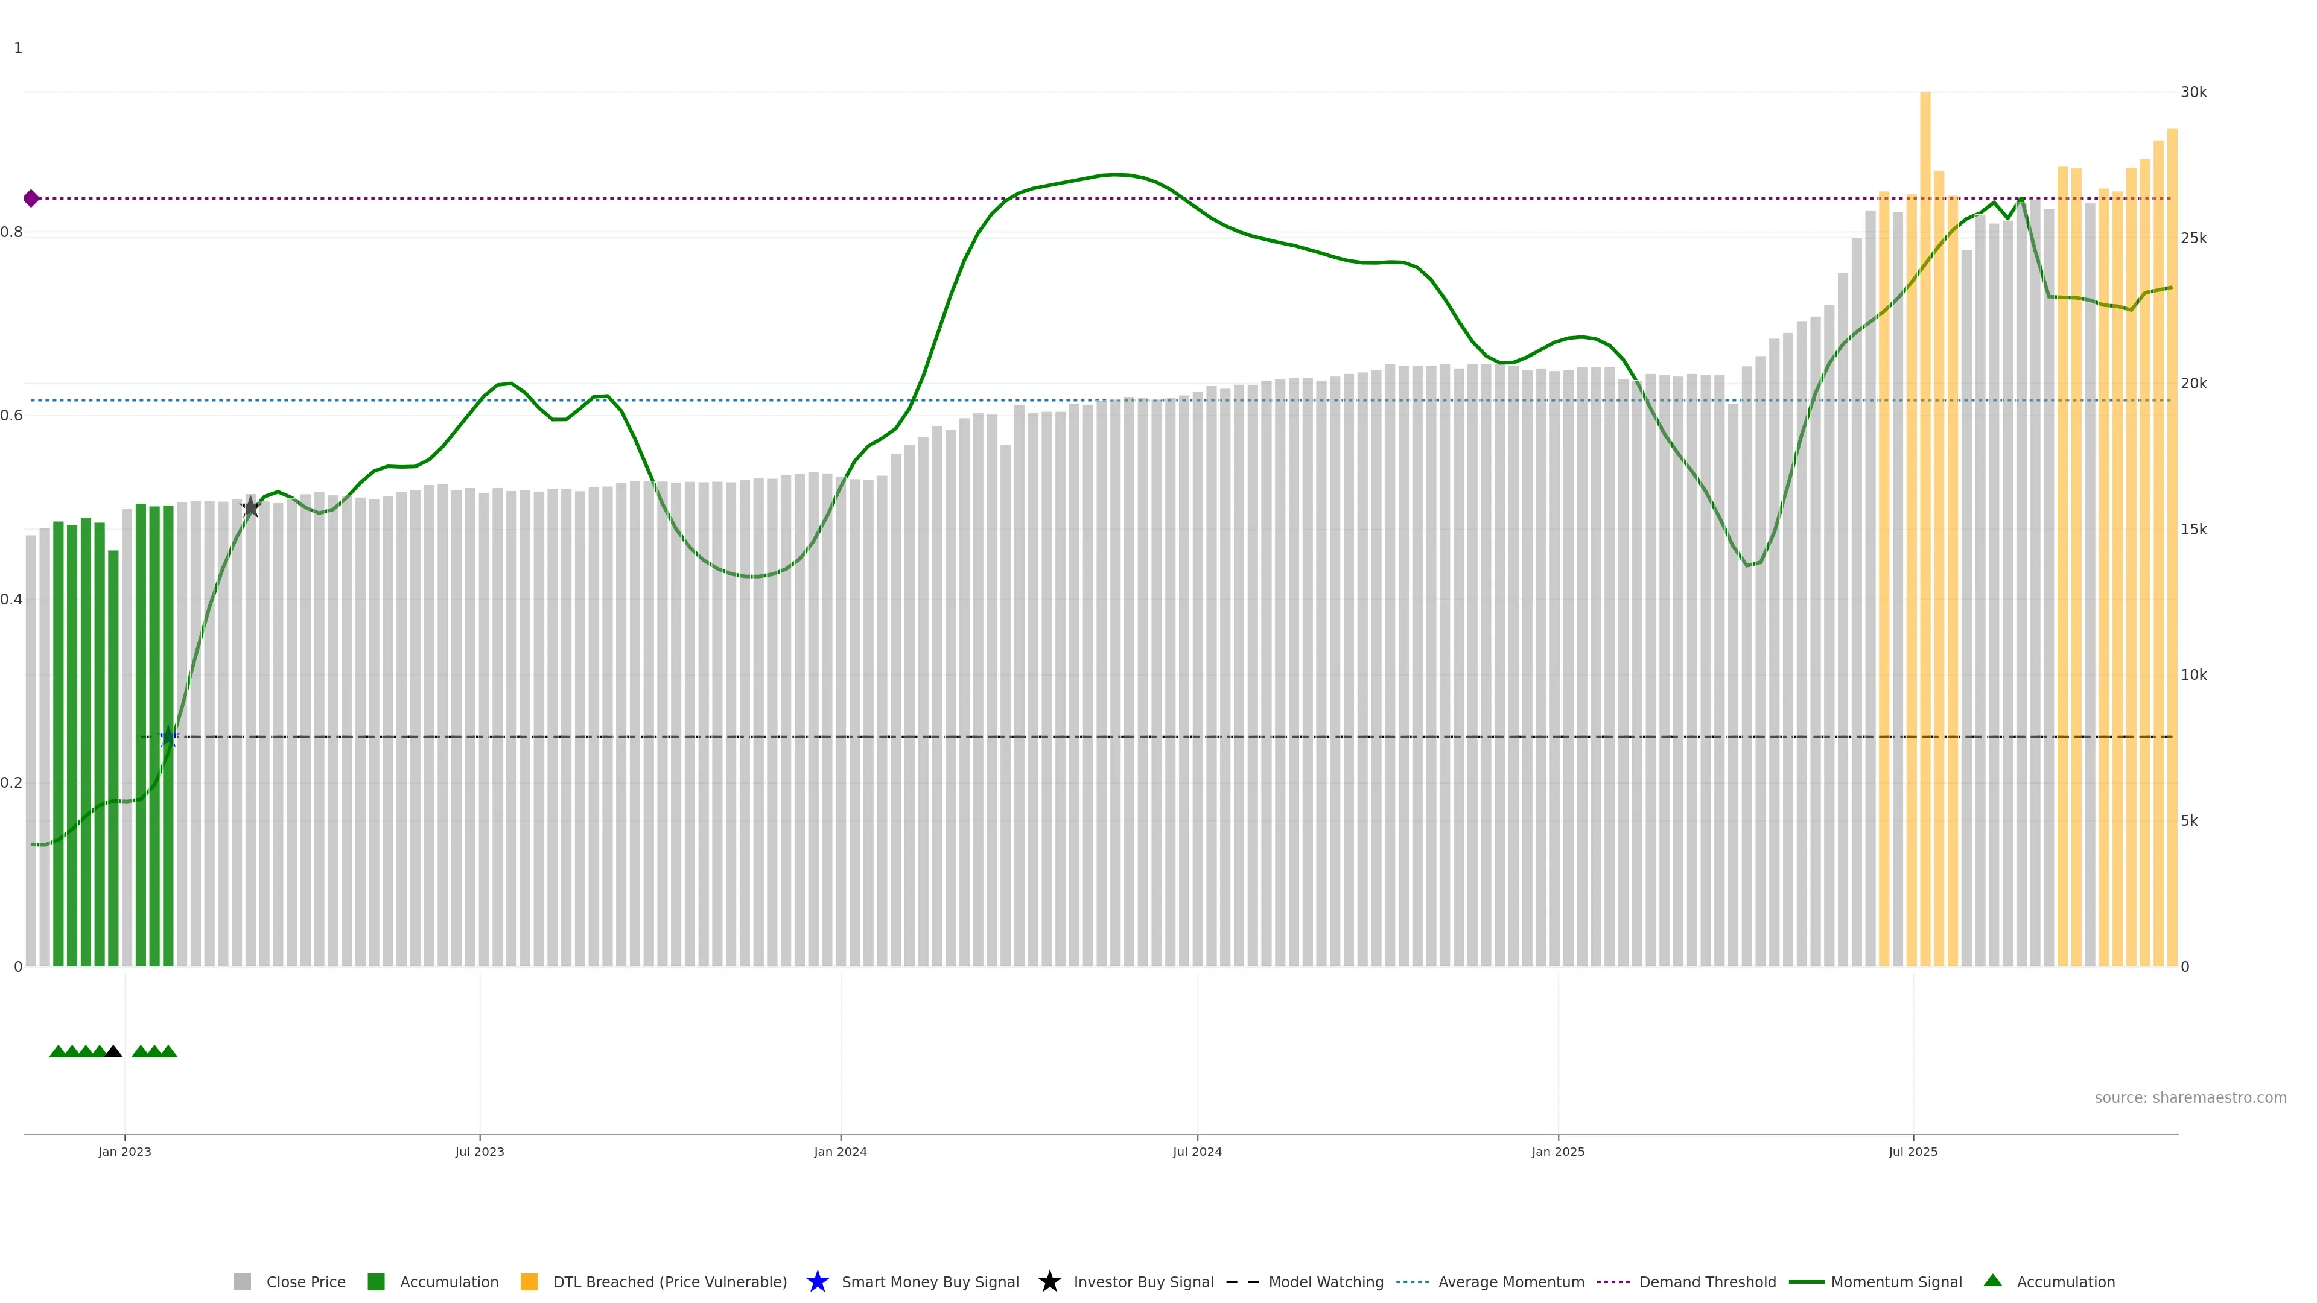Click the Jul 2024 axis label
Image resolution: width=2317 pixels, height=1303 pixels.
tap(1197, 1151)
